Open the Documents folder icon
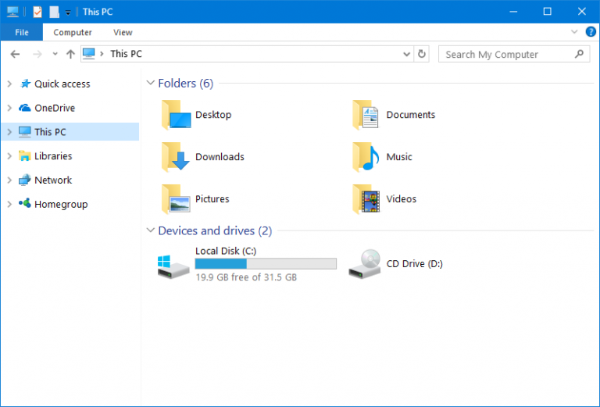600x407 pixels. click(x=366, y=115)
